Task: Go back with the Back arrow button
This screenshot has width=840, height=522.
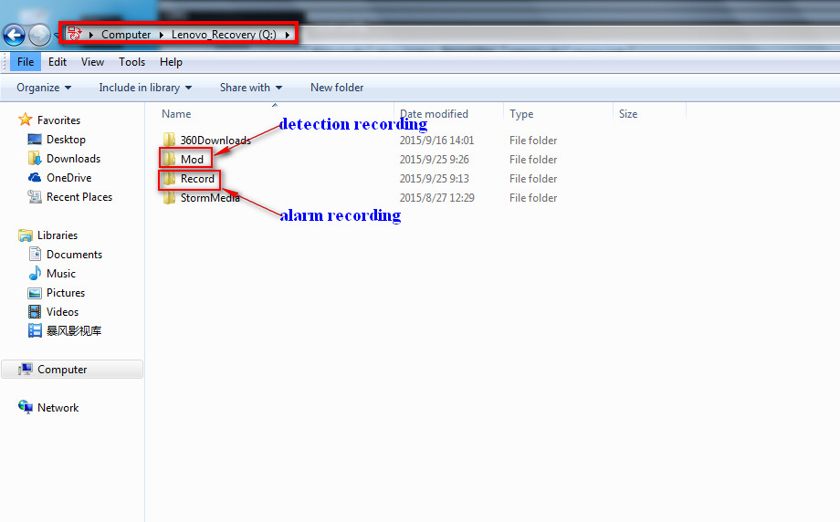Action: pos(14,36)
